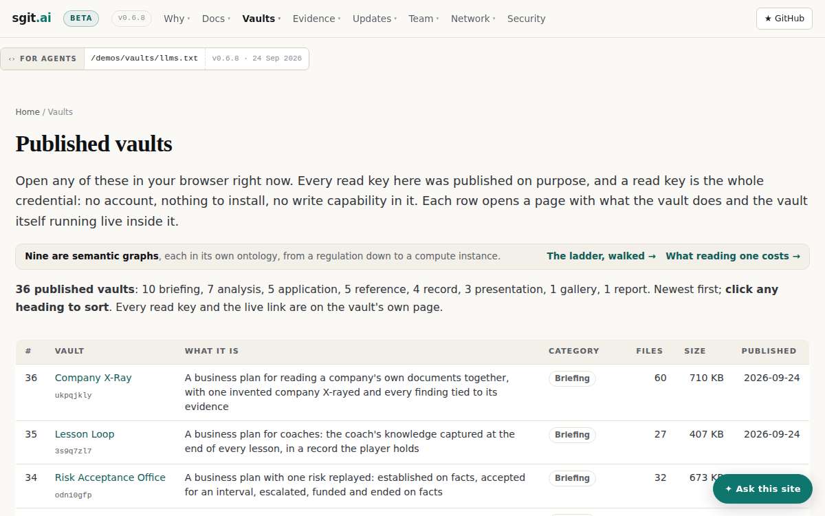Open 'What reading one costs' link

733,256
